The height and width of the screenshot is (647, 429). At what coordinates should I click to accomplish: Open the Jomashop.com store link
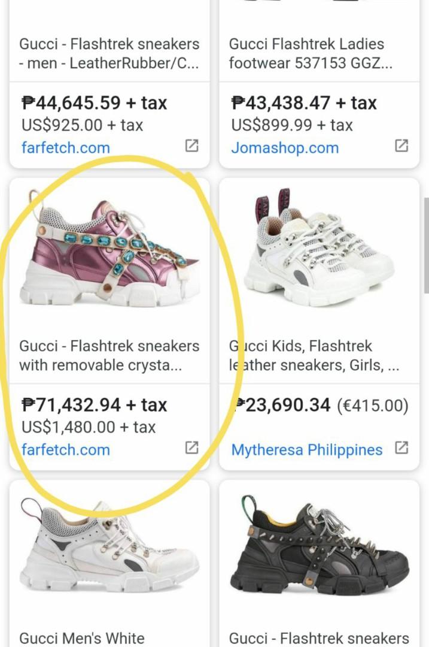(x=285, y=147)
